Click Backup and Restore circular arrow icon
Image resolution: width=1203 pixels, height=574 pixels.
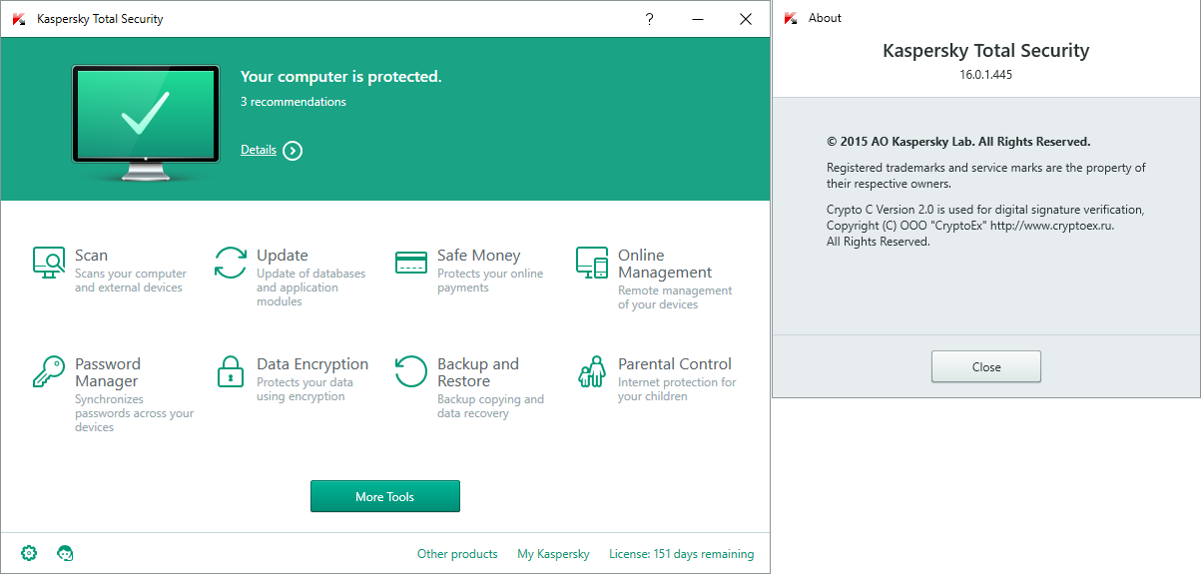(x=411, y=371)
